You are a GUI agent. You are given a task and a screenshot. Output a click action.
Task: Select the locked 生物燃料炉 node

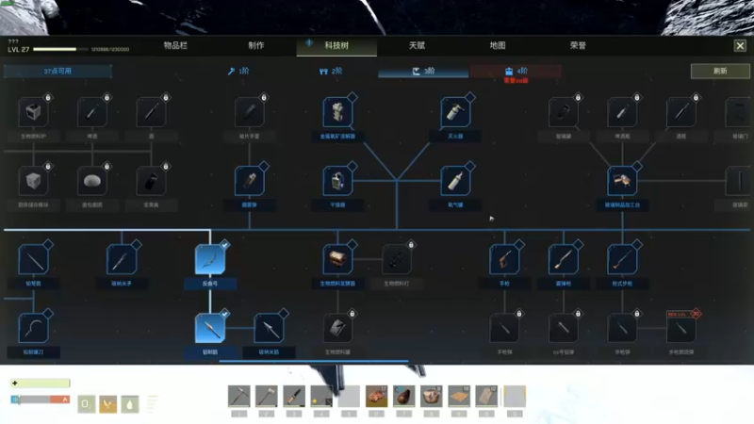[33, 112]
